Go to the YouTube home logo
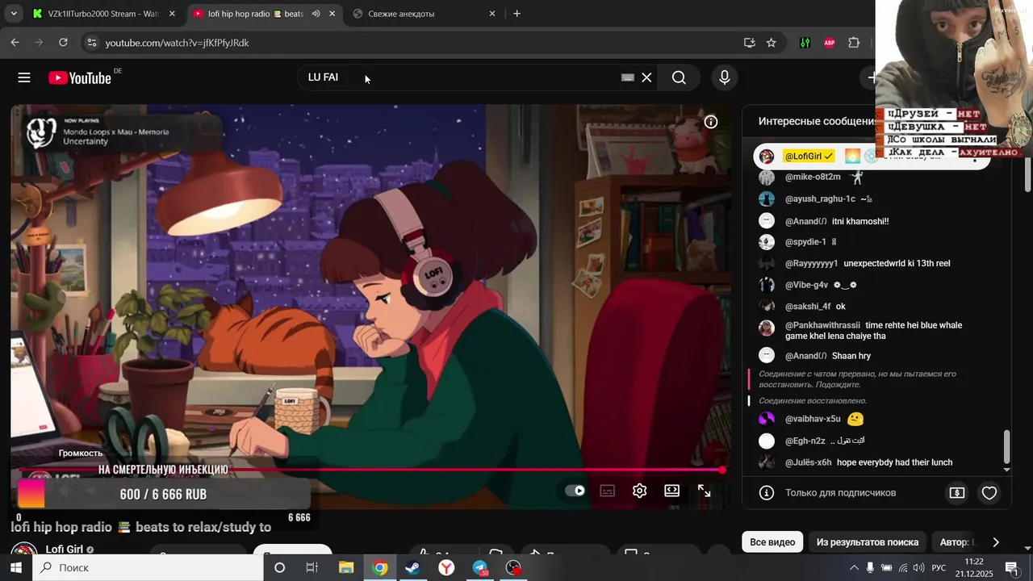The width and height of the screenshot is (1033, 581). 79,77
